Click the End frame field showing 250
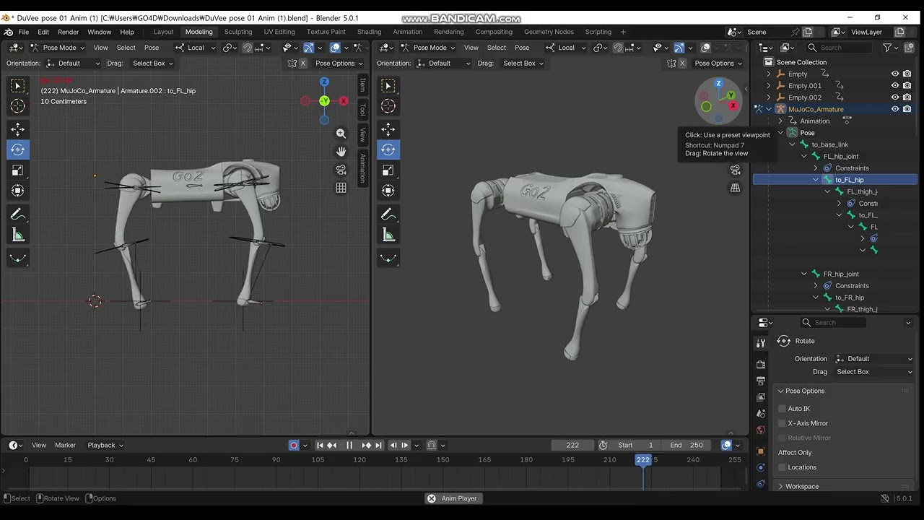The image size is (924, 520). (686, 446)
